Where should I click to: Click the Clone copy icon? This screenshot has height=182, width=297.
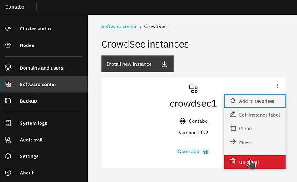coord(233,128)
